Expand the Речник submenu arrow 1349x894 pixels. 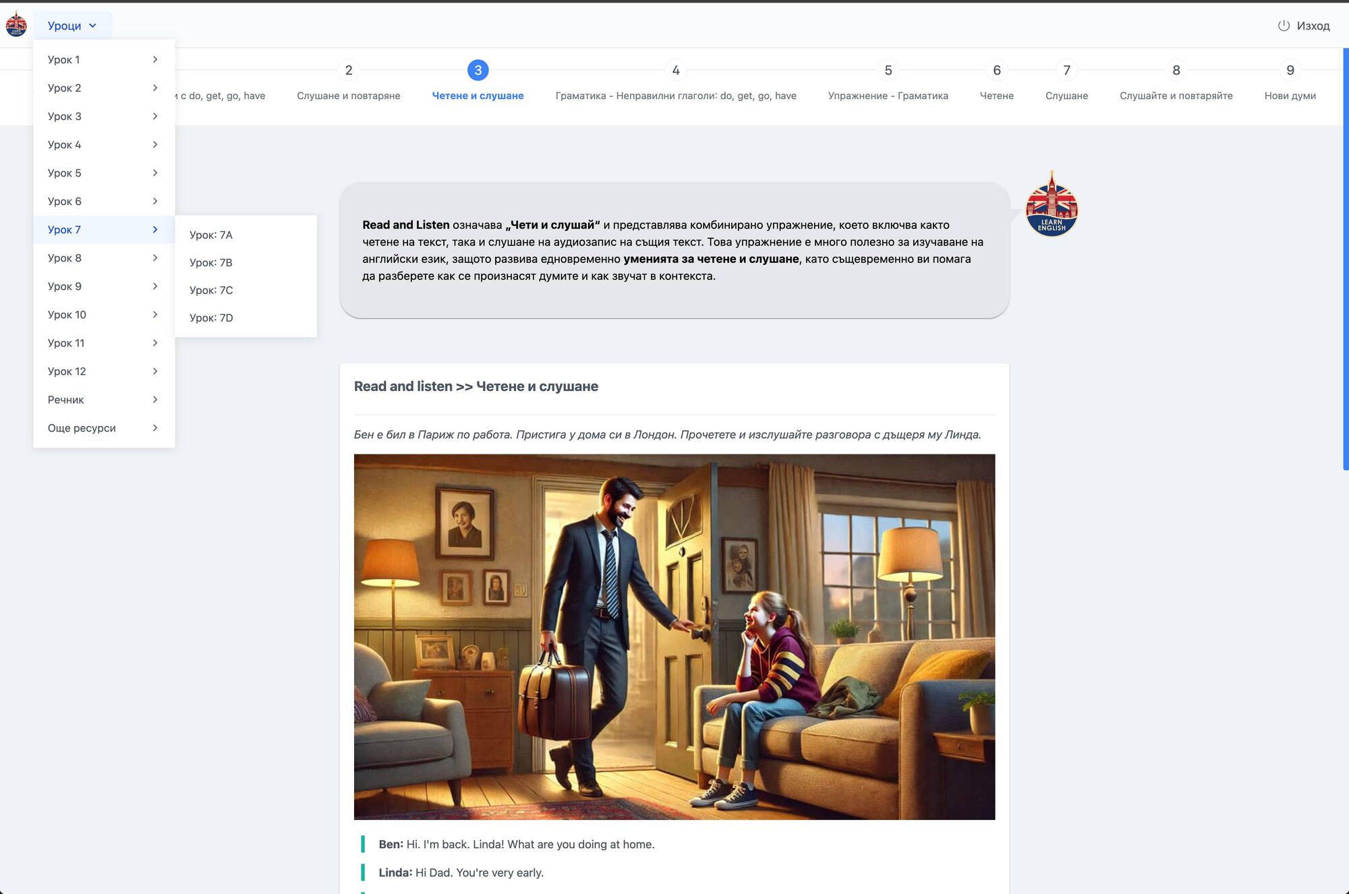pyautogui.click(x=155, y=399)
